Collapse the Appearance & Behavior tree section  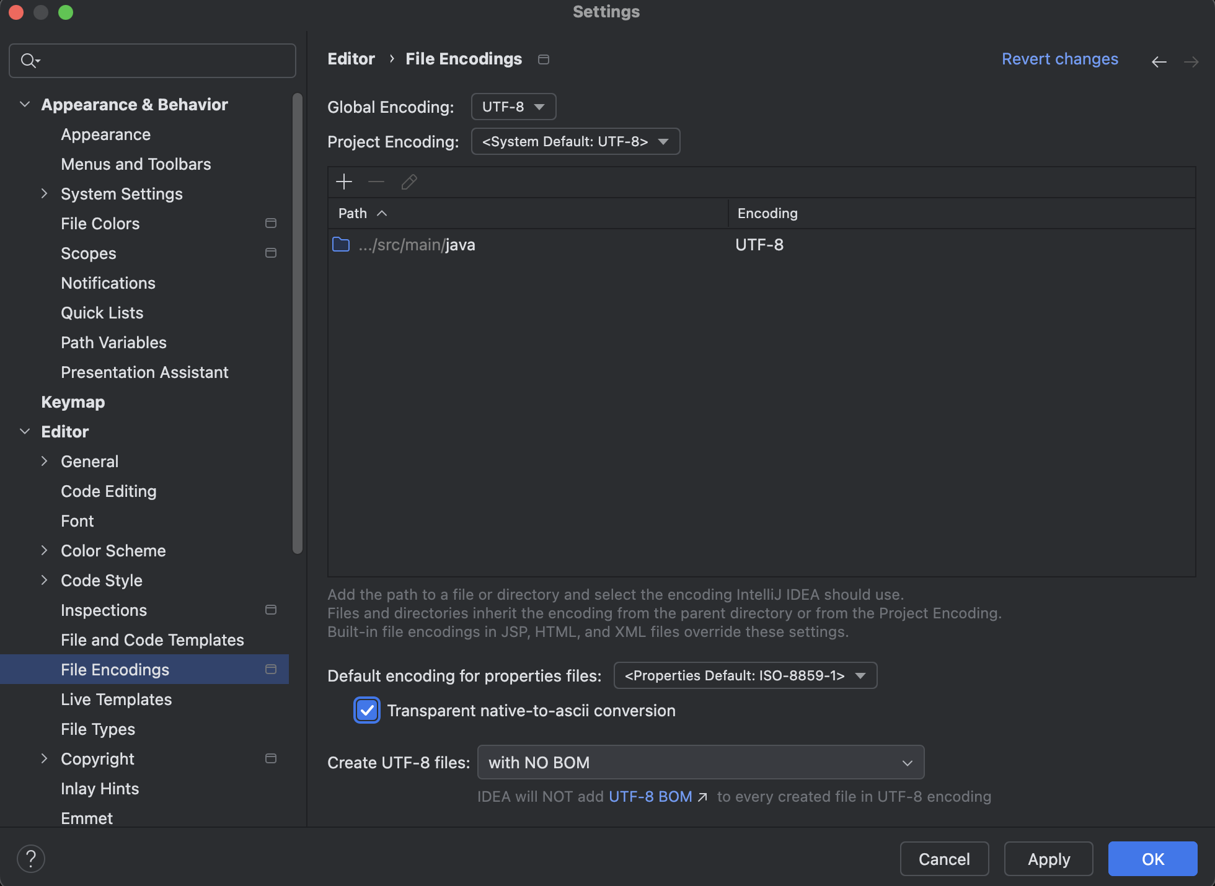pyautogui.click(x=25, y=104)
